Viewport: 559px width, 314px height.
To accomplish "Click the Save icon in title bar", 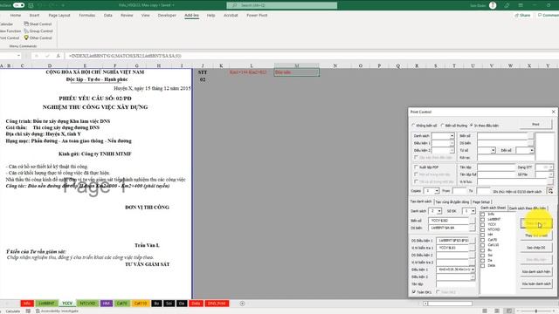I will 31,5.
